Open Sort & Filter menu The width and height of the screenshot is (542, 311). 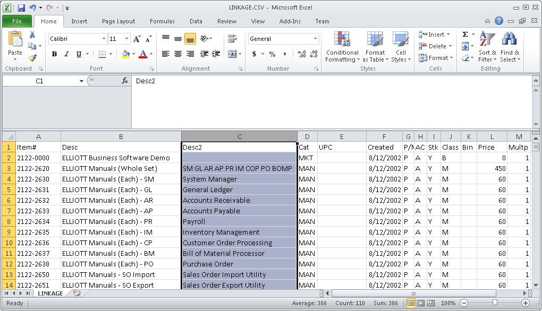tap(487, 47)
